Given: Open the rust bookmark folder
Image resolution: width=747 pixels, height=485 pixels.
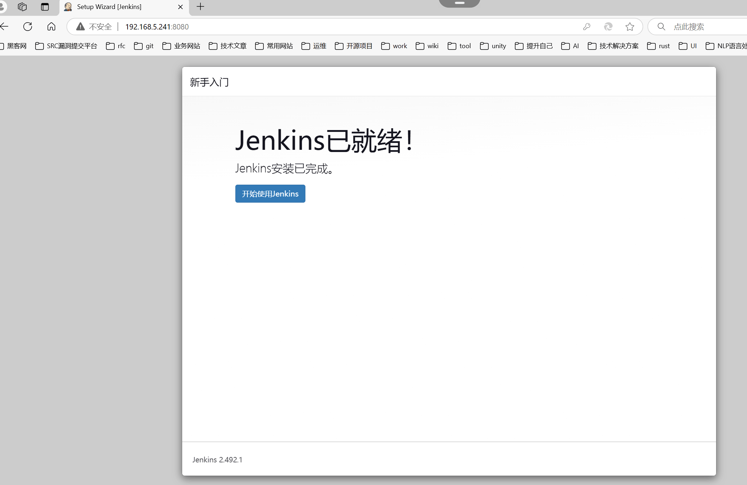Looking at the screenshot, I should pos(659,46).
